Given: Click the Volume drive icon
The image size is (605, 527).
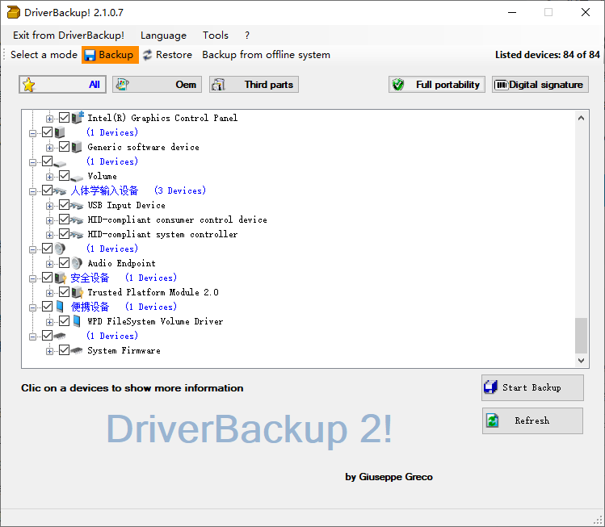Looking at the screenshot, I should [77, 178].
